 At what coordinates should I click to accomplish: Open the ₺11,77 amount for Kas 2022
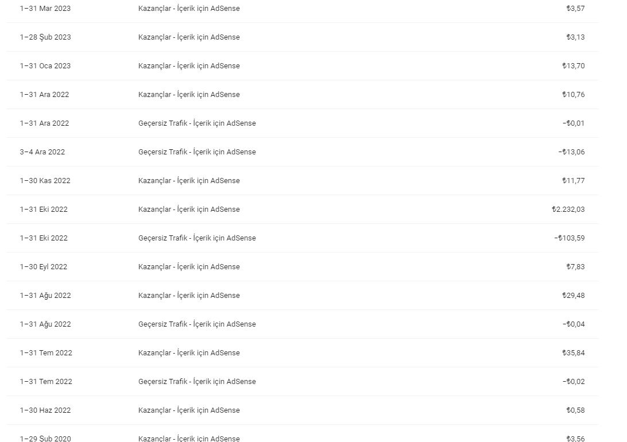coord(574,181)
